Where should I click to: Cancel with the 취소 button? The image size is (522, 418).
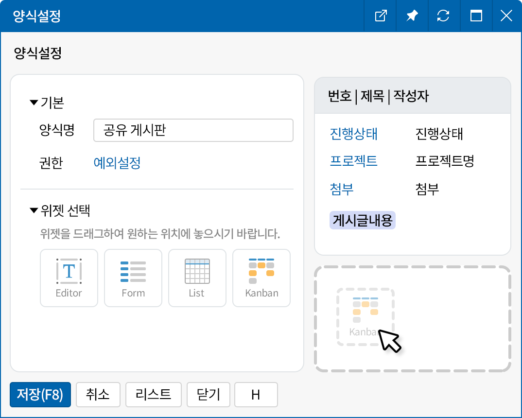point(98,395)
